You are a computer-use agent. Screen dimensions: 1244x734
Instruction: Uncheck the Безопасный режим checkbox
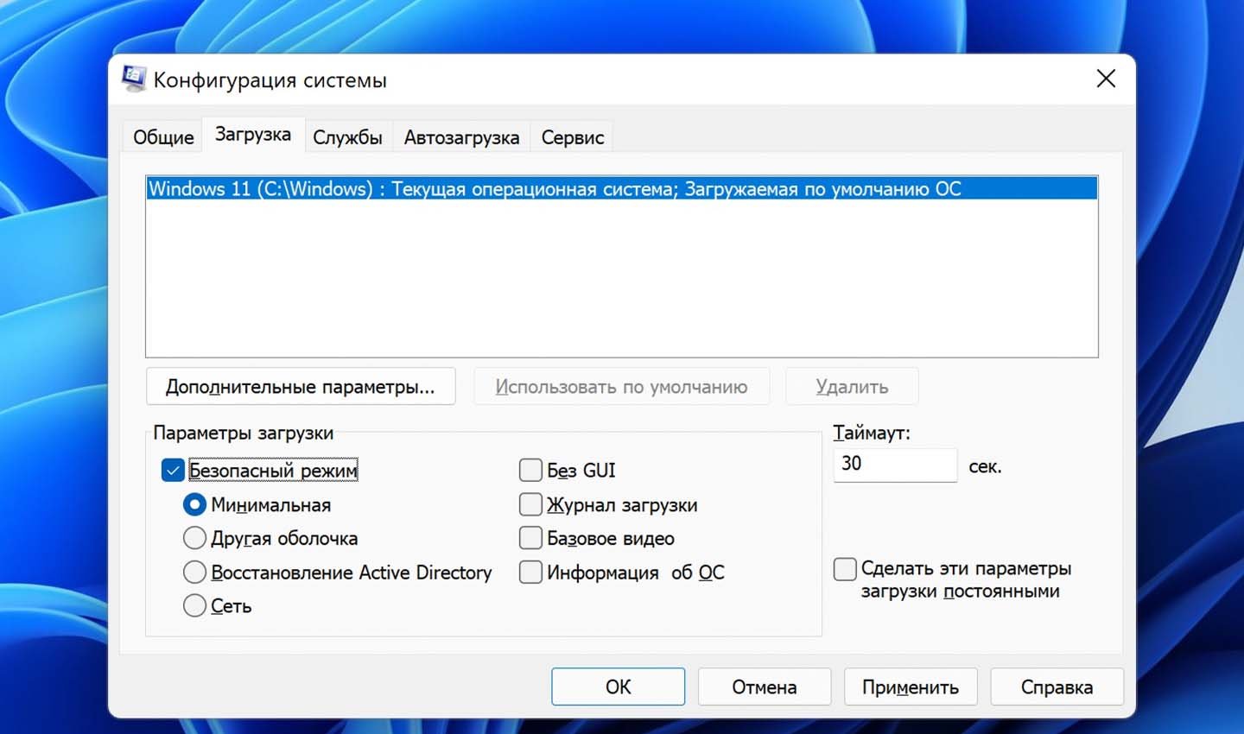pyautogui.click(x=173, y=471)
